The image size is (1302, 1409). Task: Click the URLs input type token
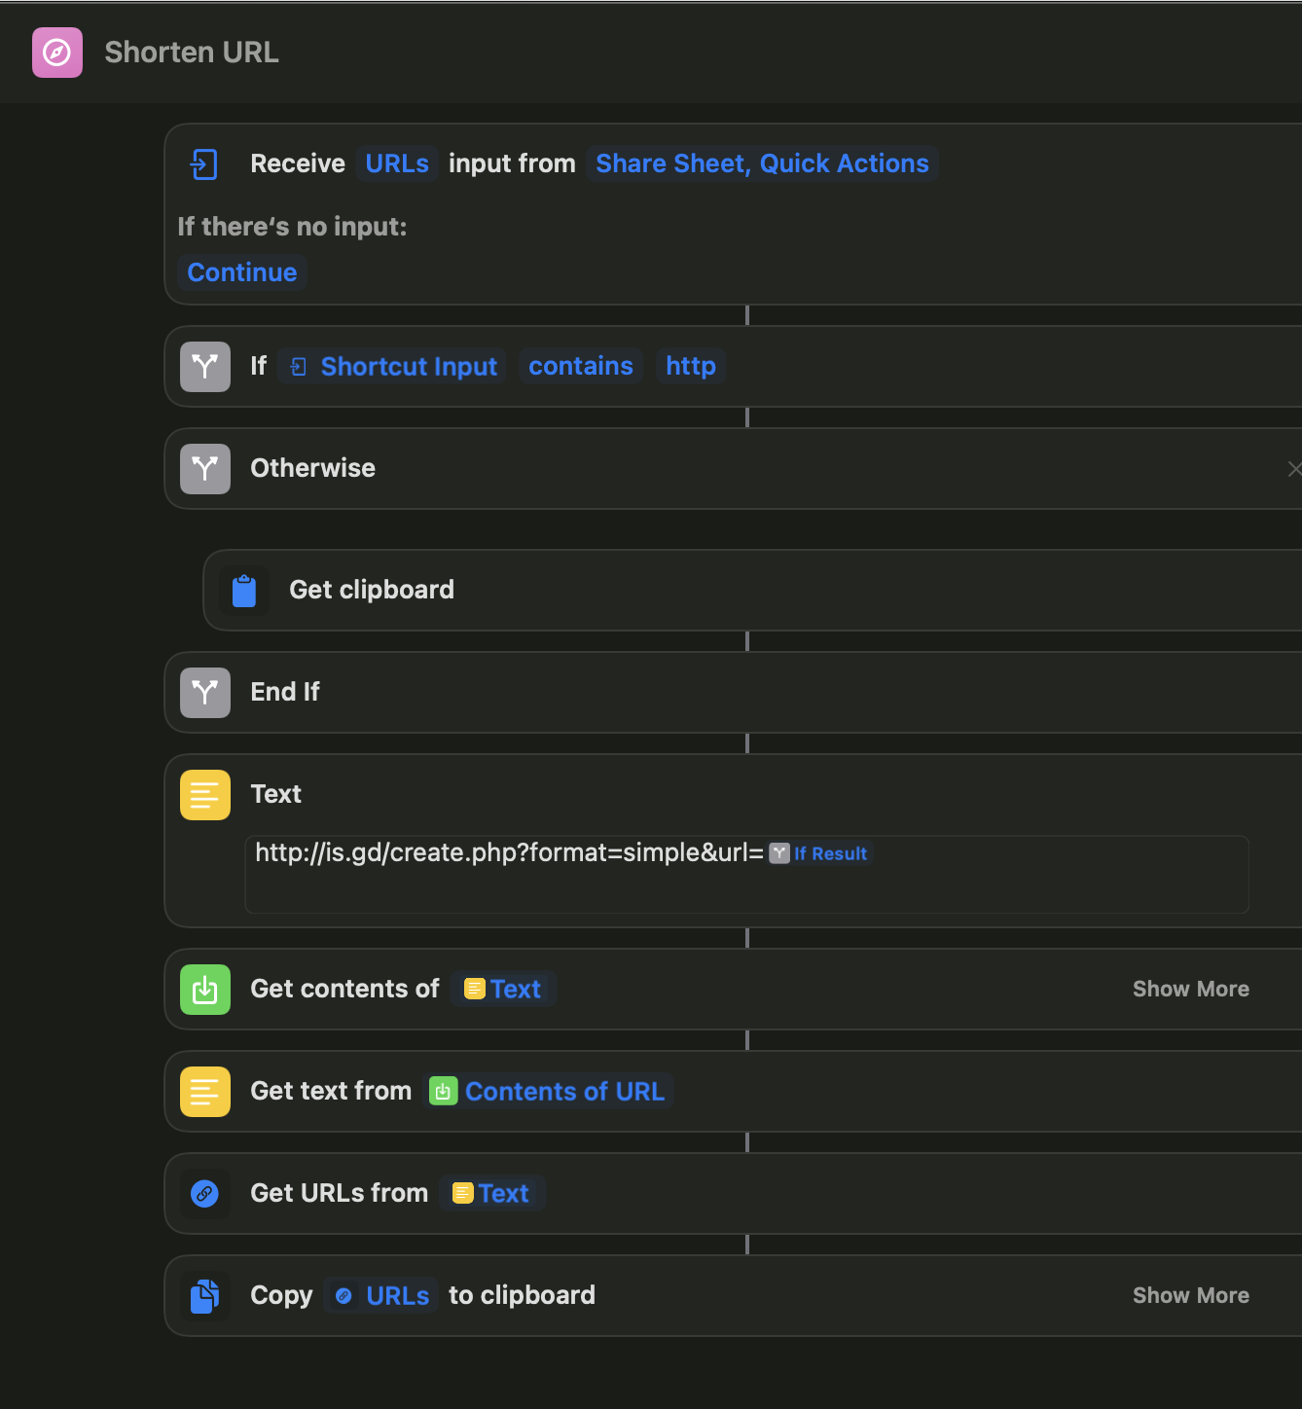[396, 163]
